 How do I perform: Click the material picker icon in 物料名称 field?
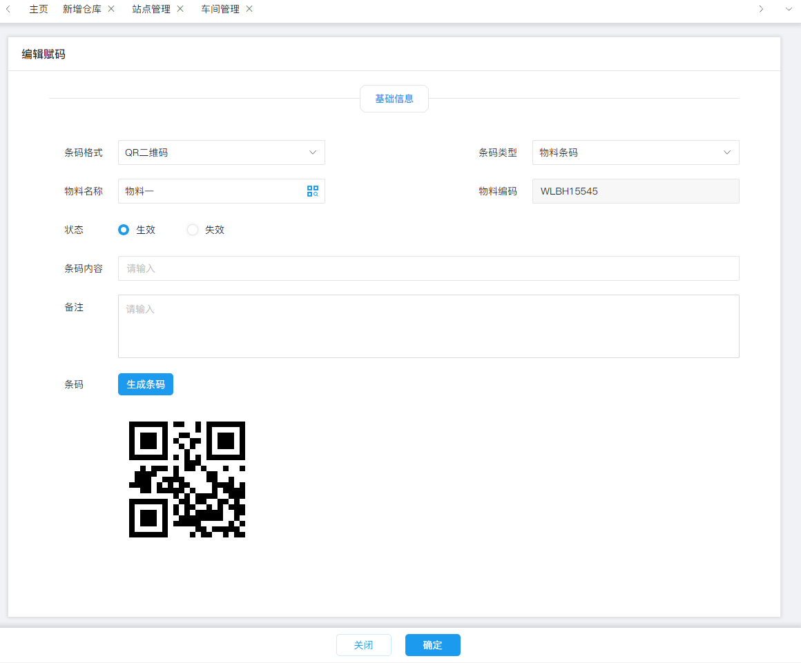click(313, 191)
